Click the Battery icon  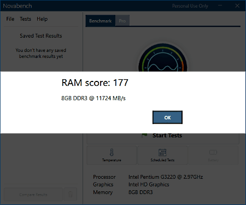[x=213, y=152]
